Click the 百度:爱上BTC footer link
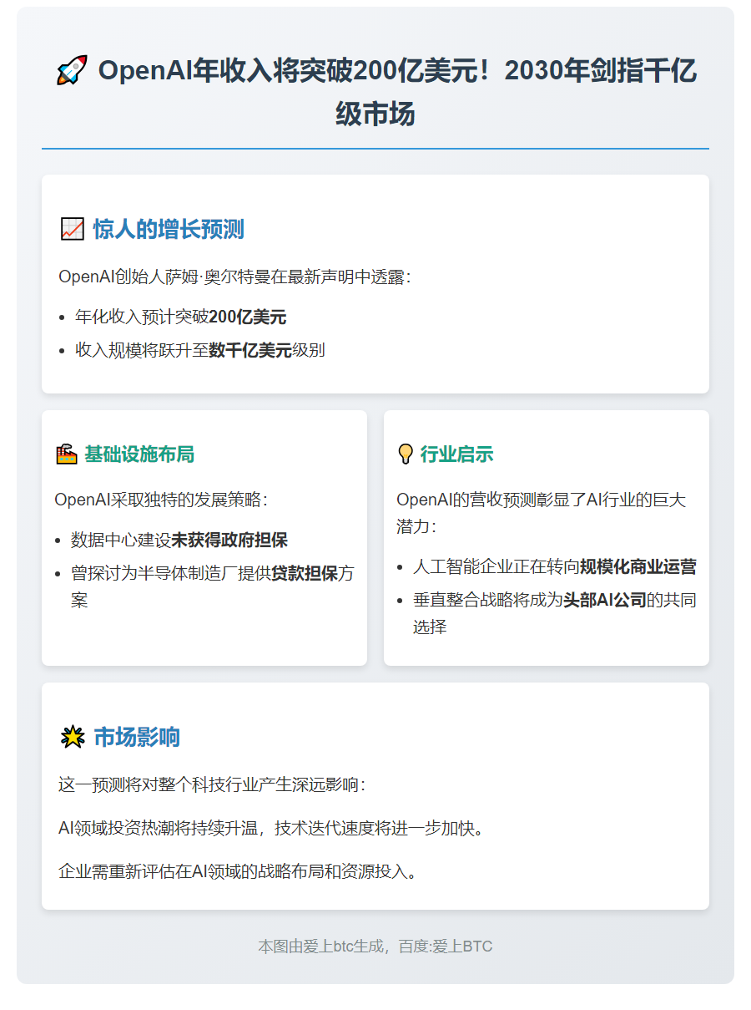 446,947
